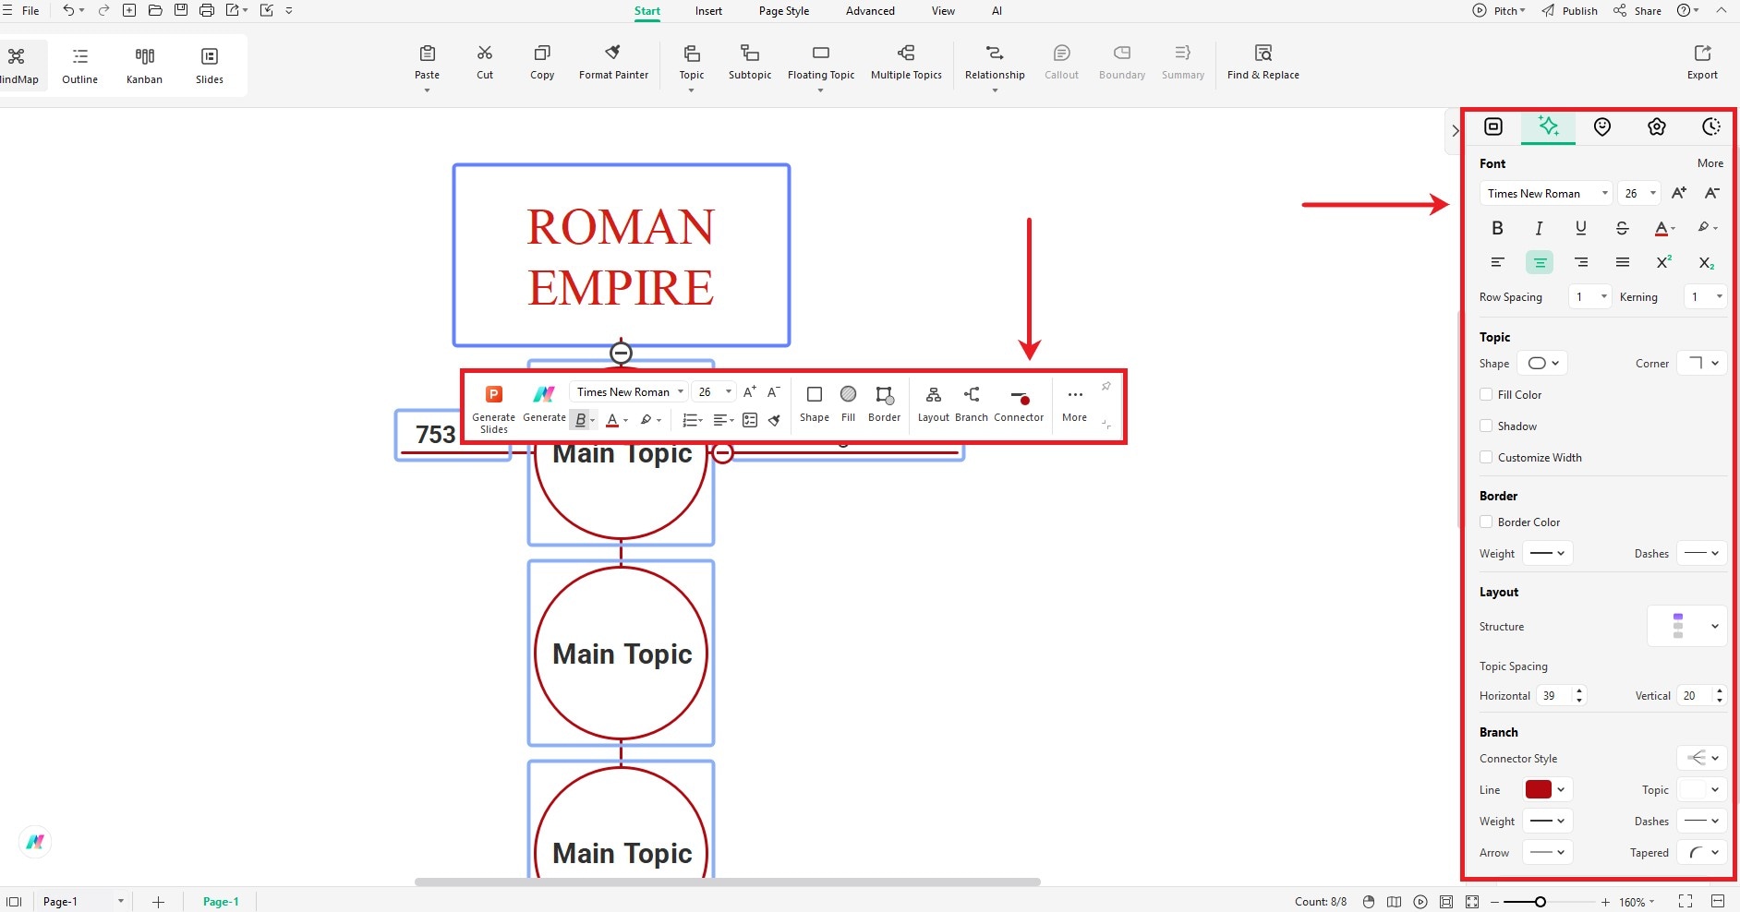The width and height of the screenshot is (1740, 912).
Task: Open the sticker/emoji panel tab
Action: (1602, 126)
